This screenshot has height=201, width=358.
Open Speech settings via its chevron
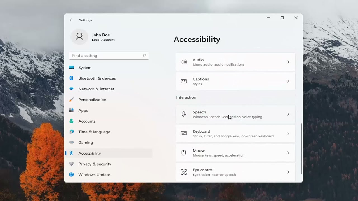(288, 114)
